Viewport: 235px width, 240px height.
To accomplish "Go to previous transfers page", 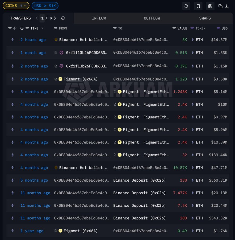I will [x=36, y=18].
